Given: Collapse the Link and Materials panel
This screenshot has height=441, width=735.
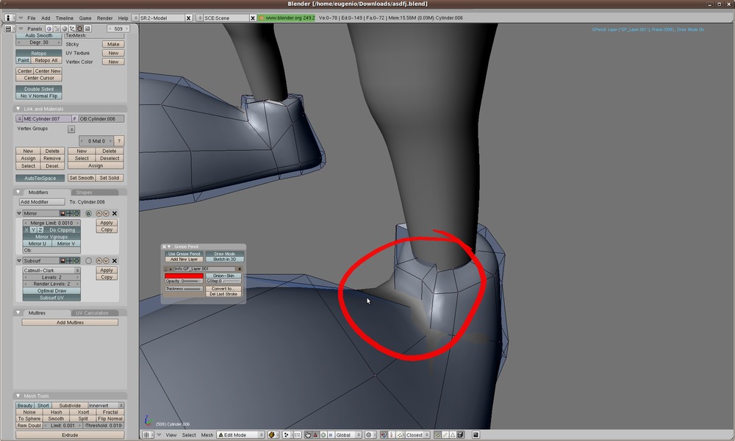Looking at the screenshot, I should pos(18,109).
